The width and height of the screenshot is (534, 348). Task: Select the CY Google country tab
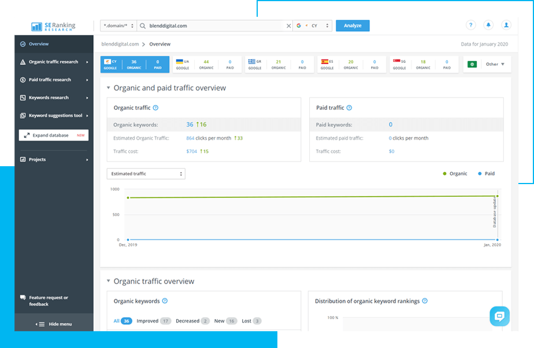click(135, 65)
